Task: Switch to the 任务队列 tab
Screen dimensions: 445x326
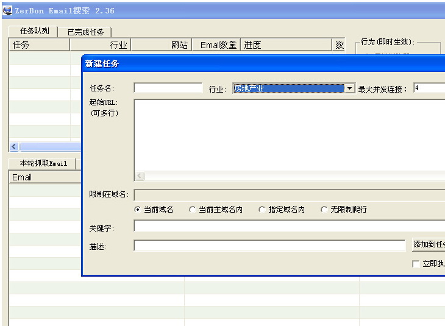Action: coord(34,31)
